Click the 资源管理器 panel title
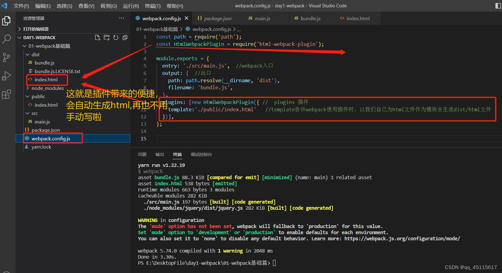The width and height of the screenshot is (502, 273). pyautogui.click(x=34, y=18)
